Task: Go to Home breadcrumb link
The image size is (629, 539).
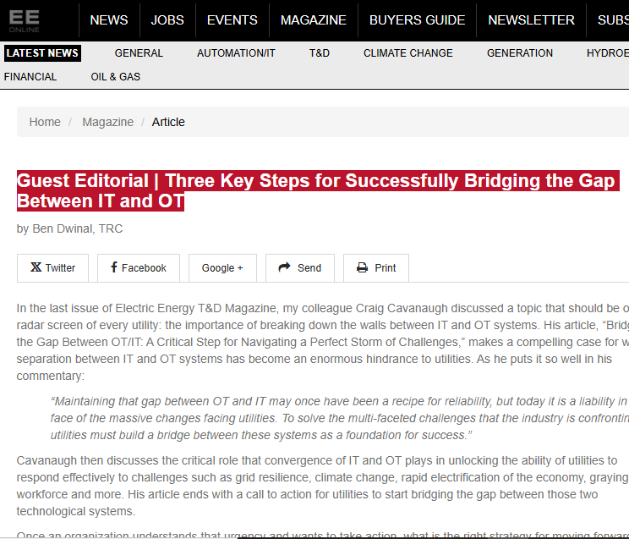Action: click(x=45, y=122)
